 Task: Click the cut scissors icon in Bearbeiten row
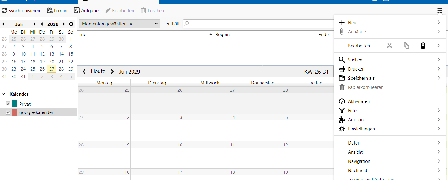[389, 46]
